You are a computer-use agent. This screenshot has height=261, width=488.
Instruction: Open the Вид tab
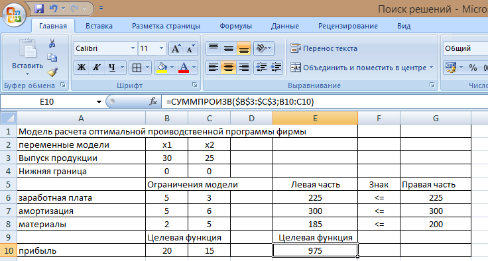[404, 26]
